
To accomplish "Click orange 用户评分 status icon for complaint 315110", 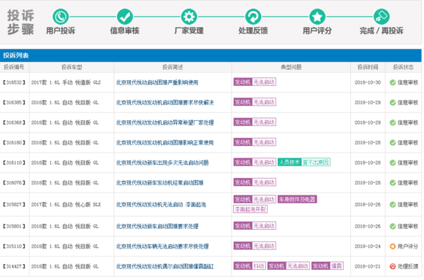I will point(393,246).
